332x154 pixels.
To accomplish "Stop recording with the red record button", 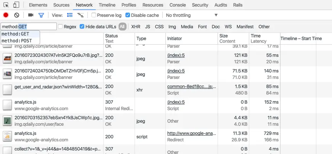I will click(6, 15).
